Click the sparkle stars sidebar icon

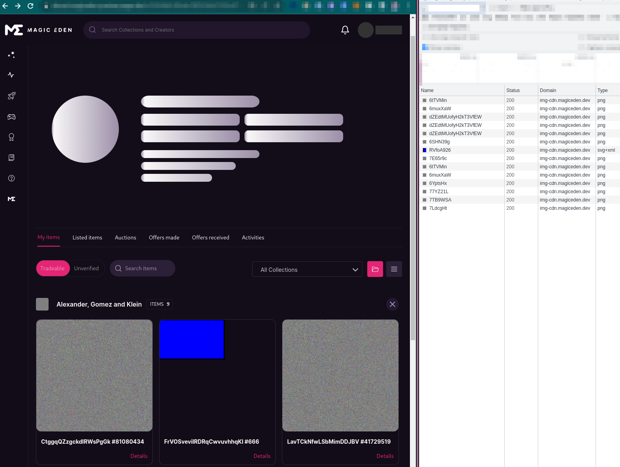(11, 55)
